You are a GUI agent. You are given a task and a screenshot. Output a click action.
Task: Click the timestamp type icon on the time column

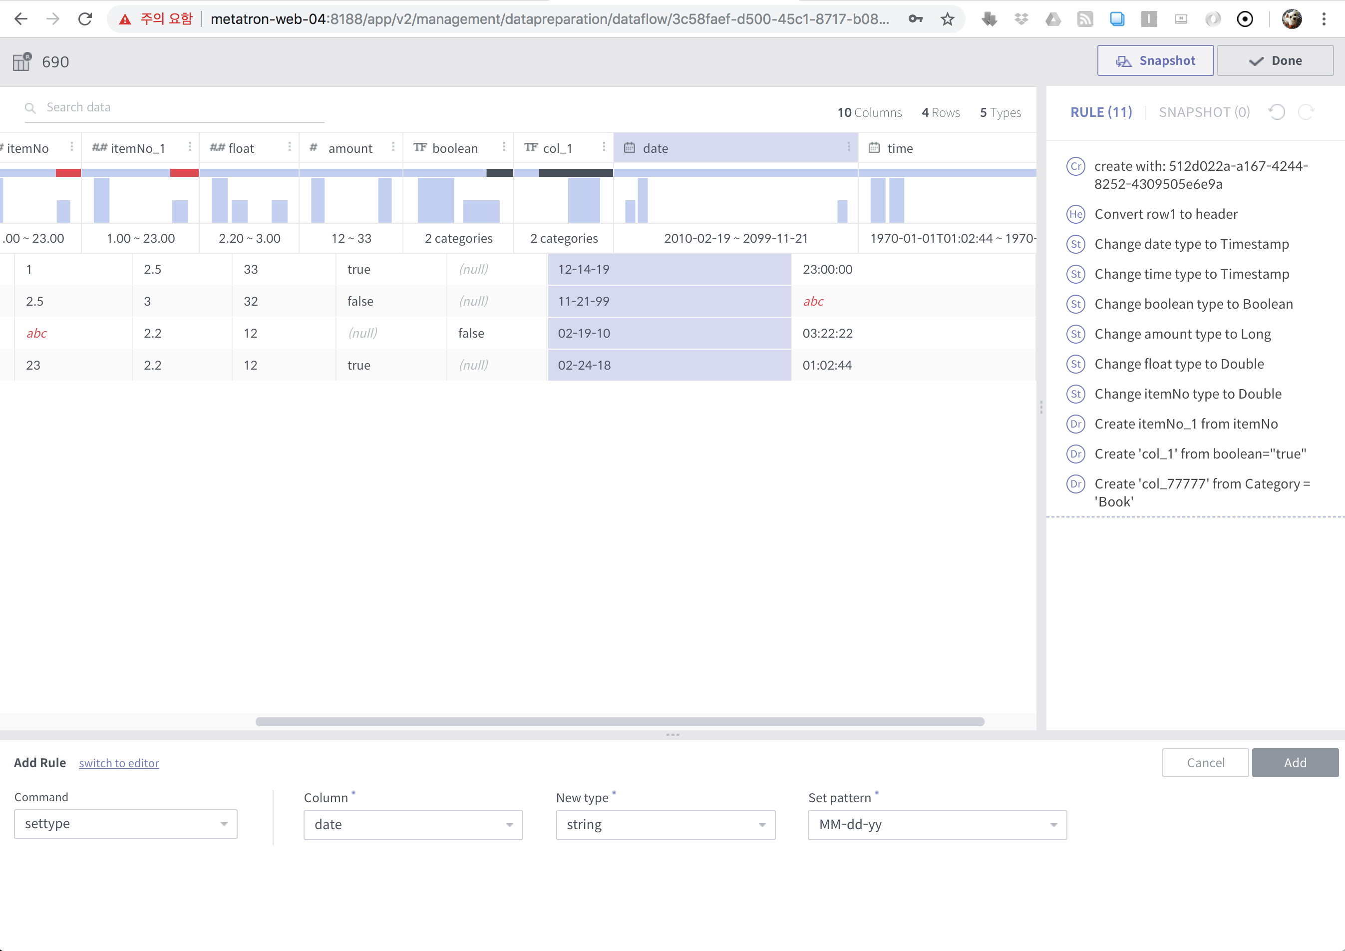[x=874, y=148]
